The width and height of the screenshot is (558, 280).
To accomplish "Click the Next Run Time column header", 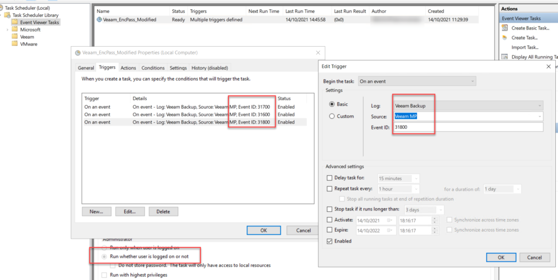I will pos(264,11).
